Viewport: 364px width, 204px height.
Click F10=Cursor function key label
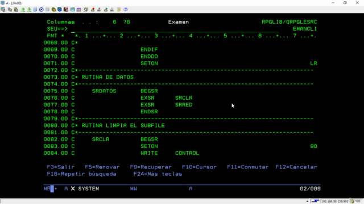[200, 167]
